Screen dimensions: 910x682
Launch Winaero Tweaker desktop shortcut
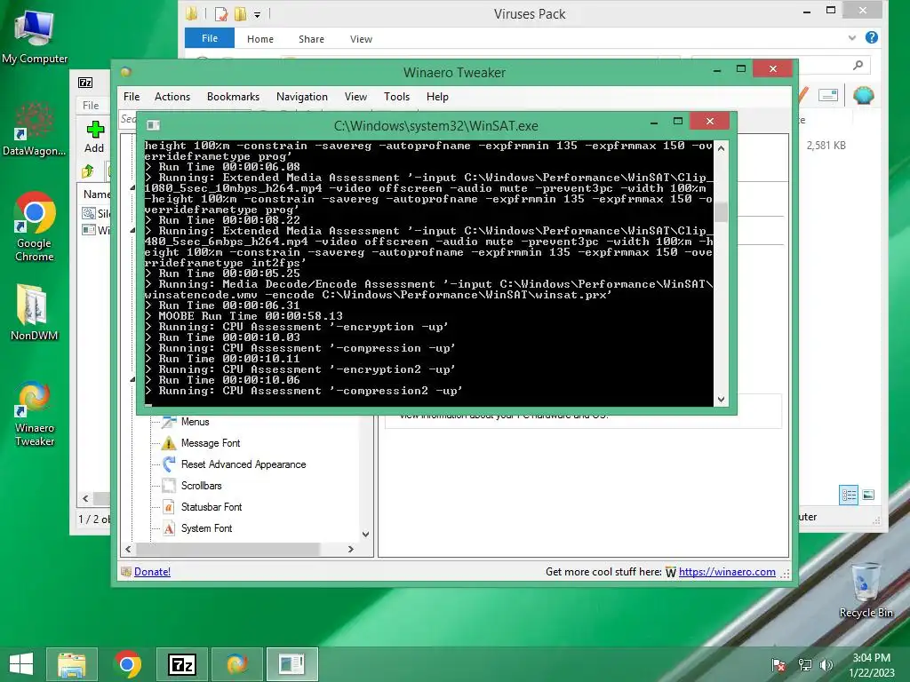pos(35,413)
